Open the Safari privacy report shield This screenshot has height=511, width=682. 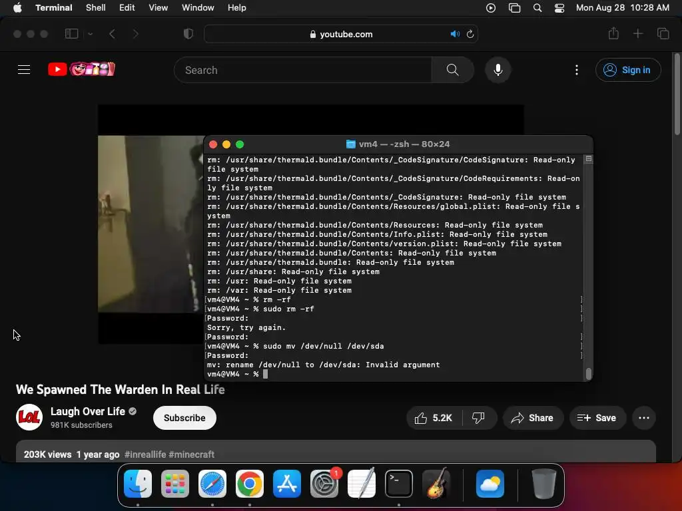click(188, 34)
